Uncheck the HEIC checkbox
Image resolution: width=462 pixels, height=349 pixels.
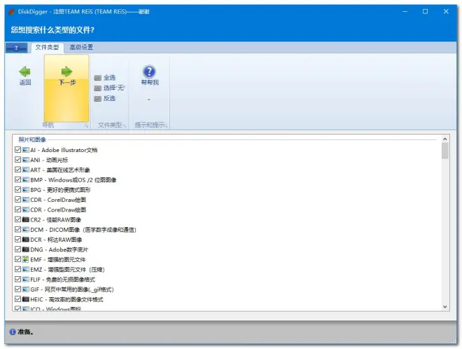17,299
